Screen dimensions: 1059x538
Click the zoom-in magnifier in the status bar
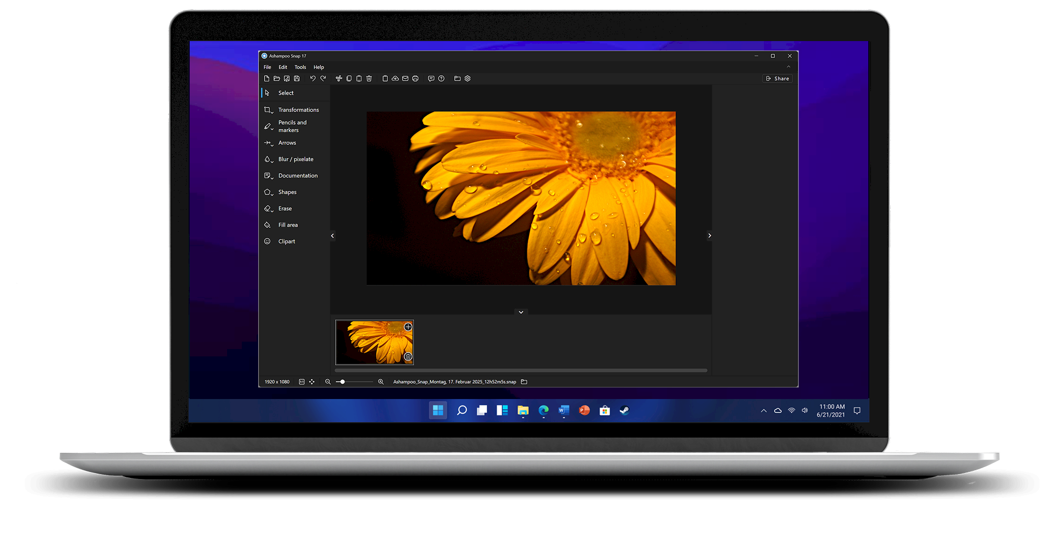click(x=381, y=382)
